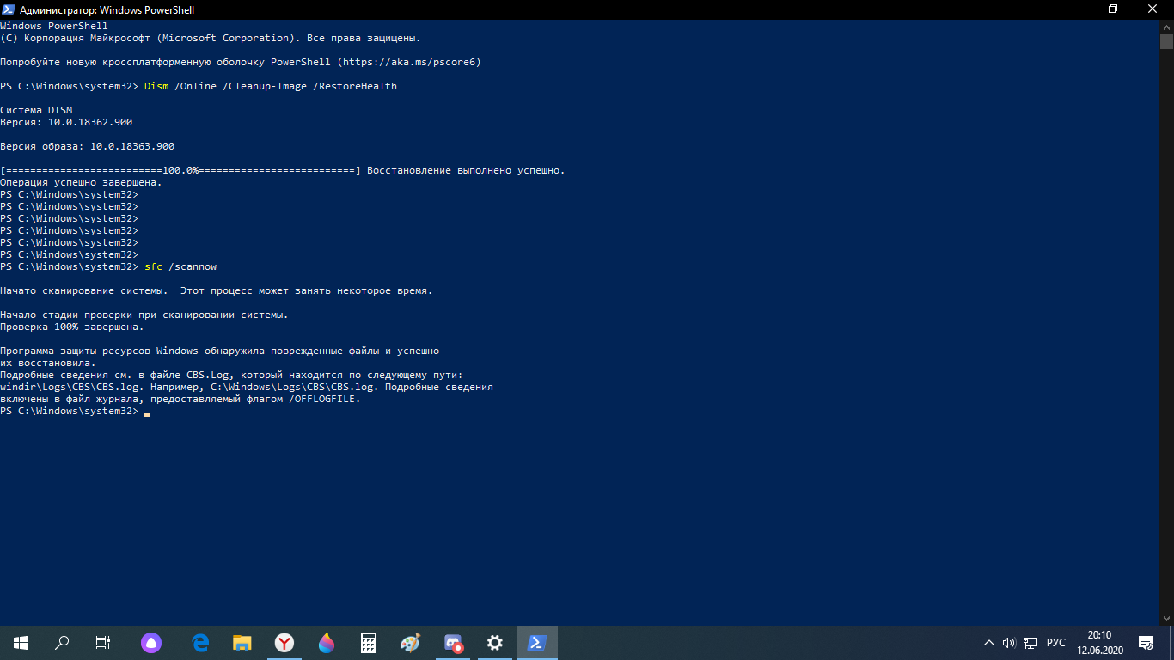Open Task View from taskbar
This screenshot has width=1174, height=660.
103,642
